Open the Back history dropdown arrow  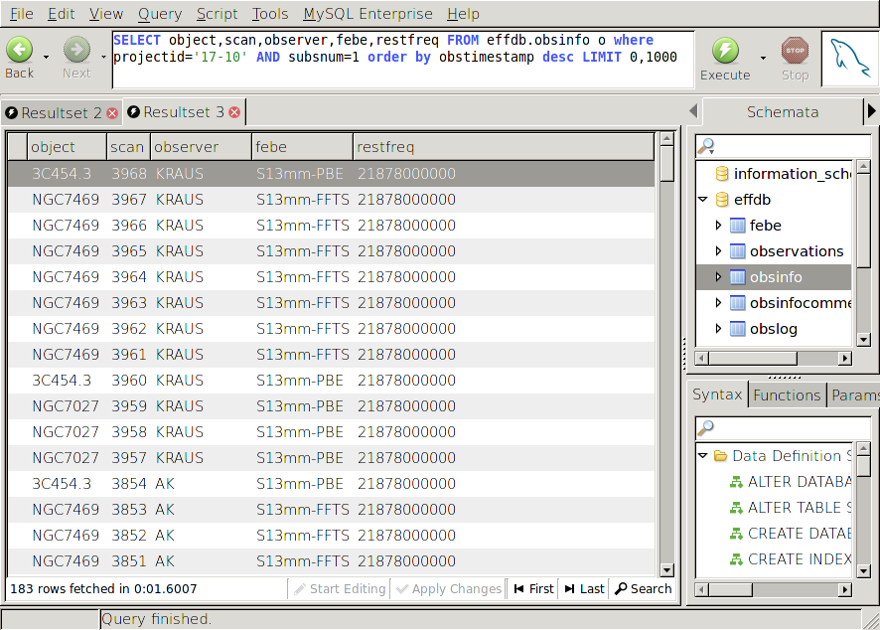coord(46,57)
